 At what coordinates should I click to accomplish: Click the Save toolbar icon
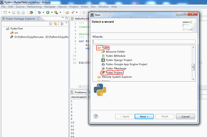[x=14, y=12]
